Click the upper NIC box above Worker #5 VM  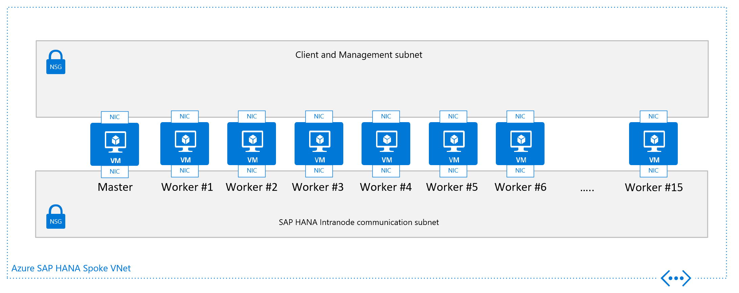pos(453,116)
